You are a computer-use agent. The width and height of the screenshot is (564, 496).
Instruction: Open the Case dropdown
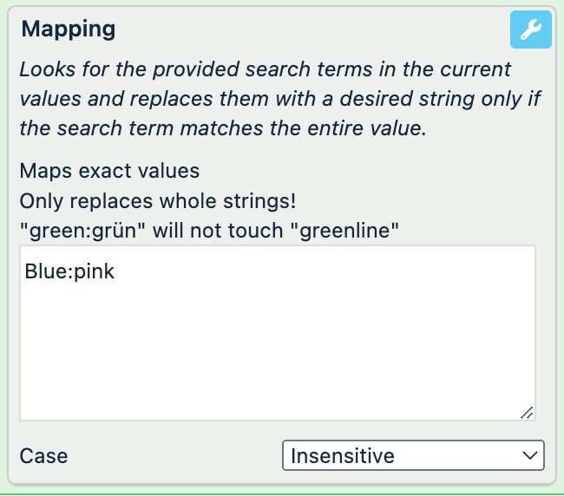pyautogui.click(x=413, y=455)
